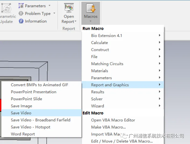Open the Open Report dropdown arrow

(x=75, y=21)
